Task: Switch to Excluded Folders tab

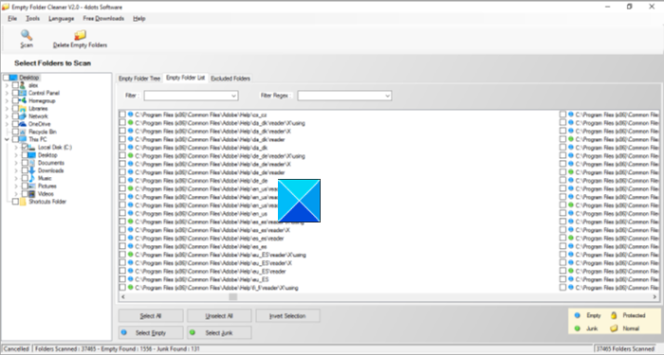Action: (x=231, y=79)
